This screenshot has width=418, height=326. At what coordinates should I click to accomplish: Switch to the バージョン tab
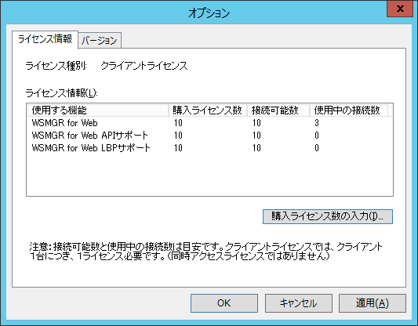(100, 41)
